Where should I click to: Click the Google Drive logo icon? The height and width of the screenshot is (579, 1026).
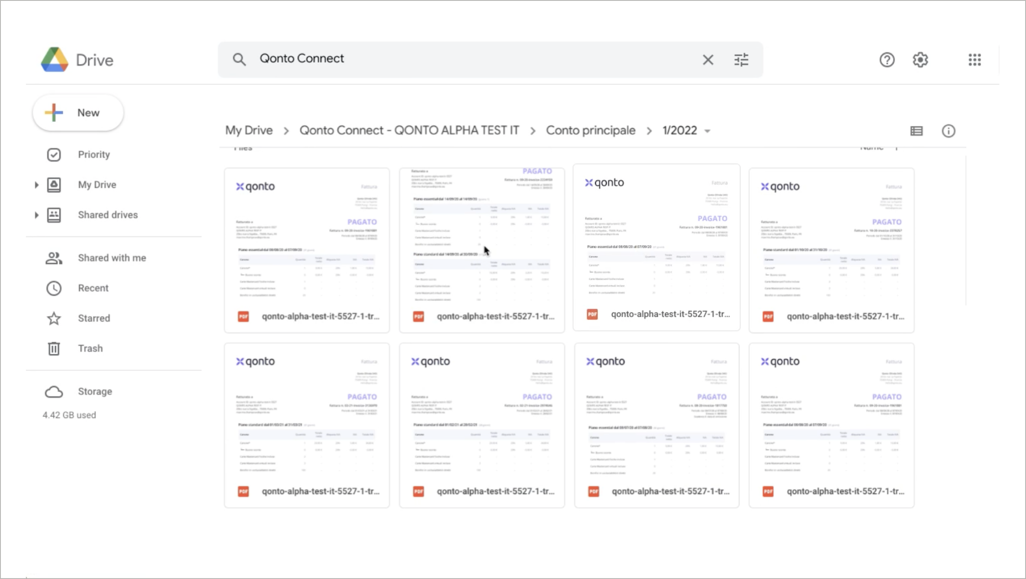coord(54,59)
